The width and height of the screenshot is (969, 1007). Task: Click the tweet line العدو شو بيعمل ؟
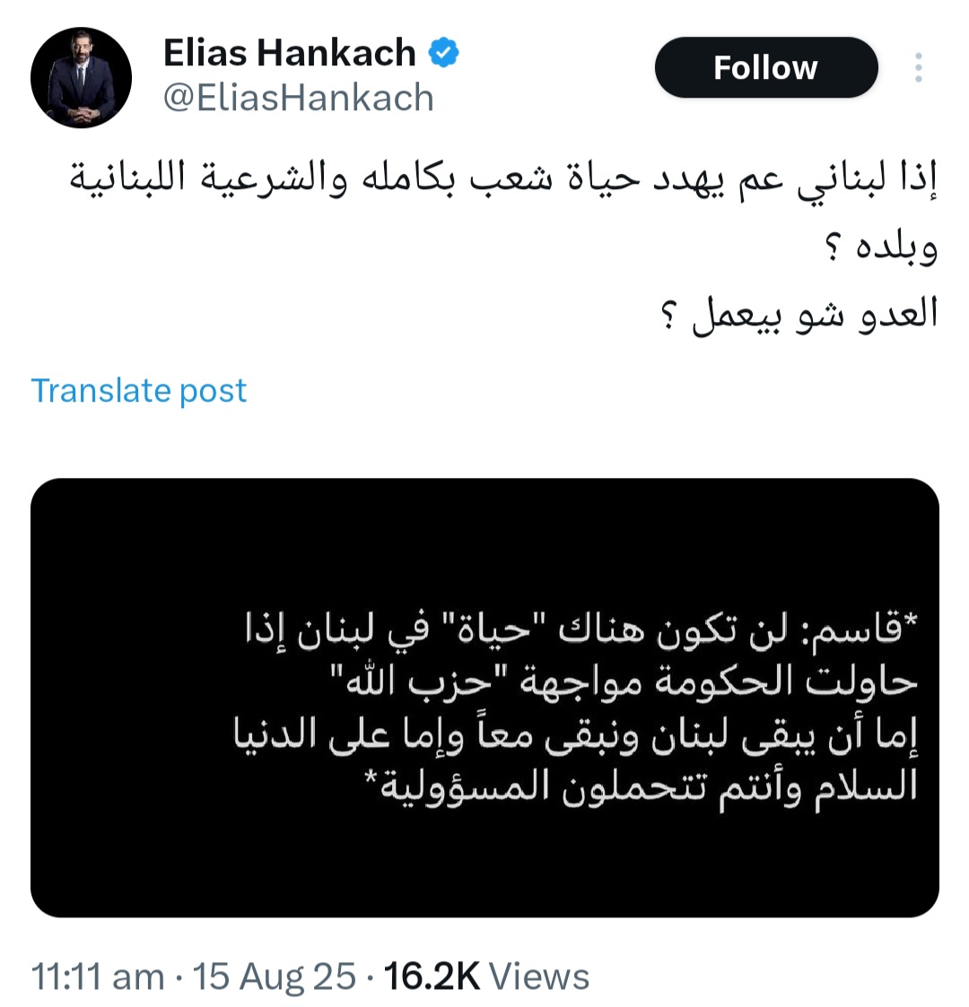click(799, 314)
